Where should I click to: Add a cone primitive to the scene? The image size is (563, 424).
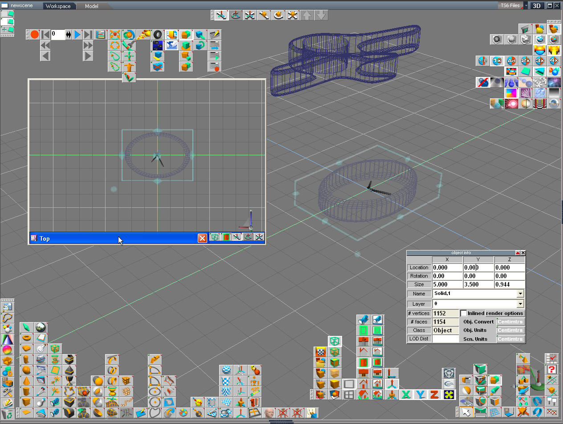[x=26, y=381]
